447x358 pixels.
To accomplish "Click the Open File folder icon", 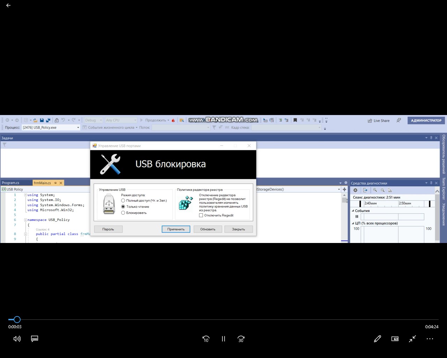I will coord(35,120).
